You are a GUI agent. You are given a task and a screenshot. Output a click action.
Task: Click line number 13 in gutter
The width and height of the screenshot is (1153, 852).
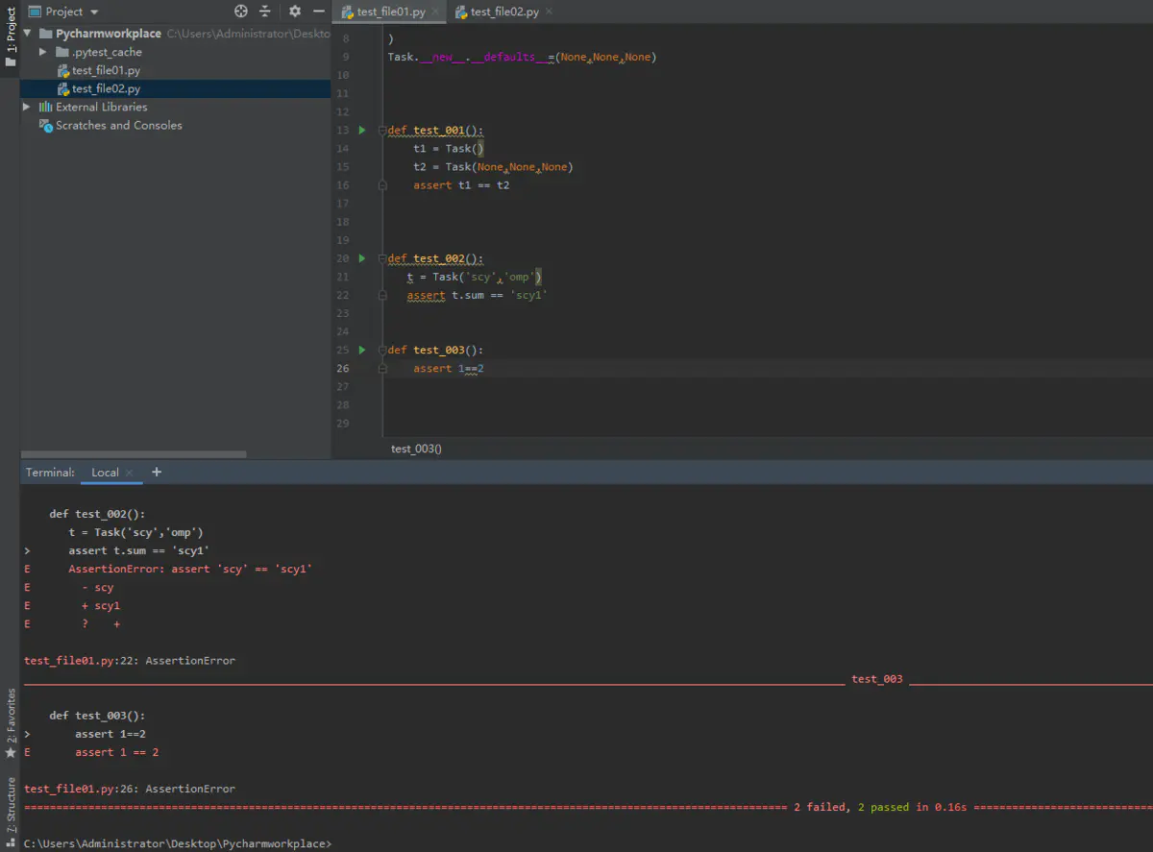(x=344, y=130)
